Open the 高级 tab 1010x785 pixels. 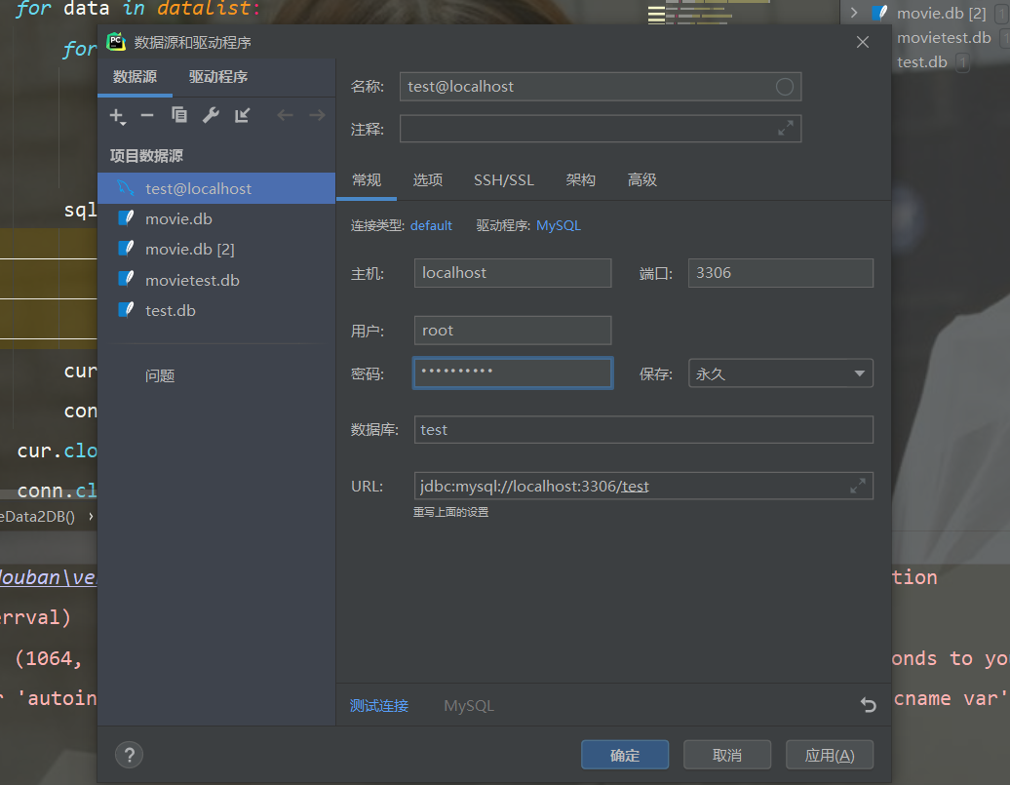pos(642,180)
